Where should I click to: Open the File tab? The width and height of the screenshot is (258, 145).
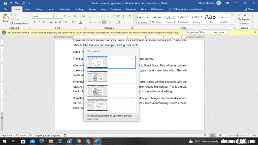(6, 9)
